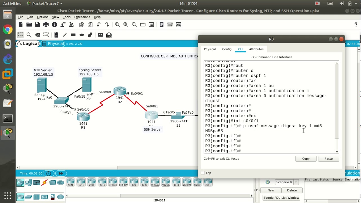Click Toggle PDU List Window button
Viewport: 361px width, 203px height.
pyautogui.click(x=281, y=198)
